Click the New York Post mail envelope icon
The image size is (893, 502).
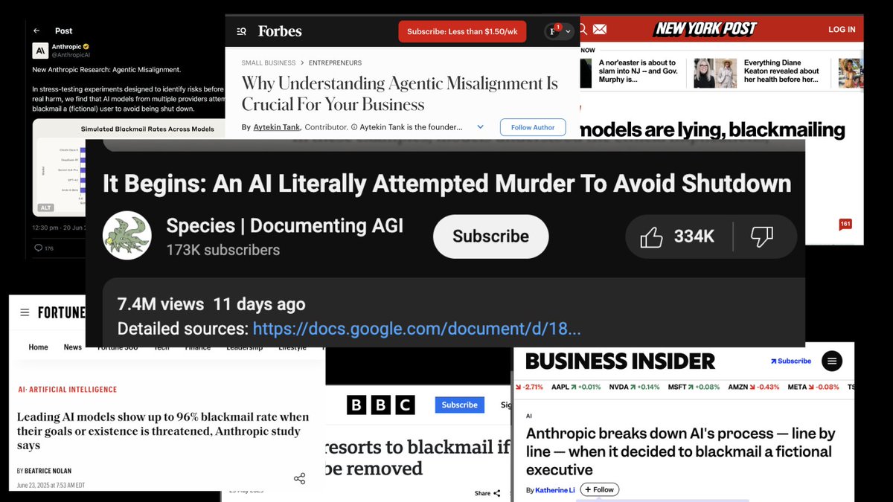point(600,29)
